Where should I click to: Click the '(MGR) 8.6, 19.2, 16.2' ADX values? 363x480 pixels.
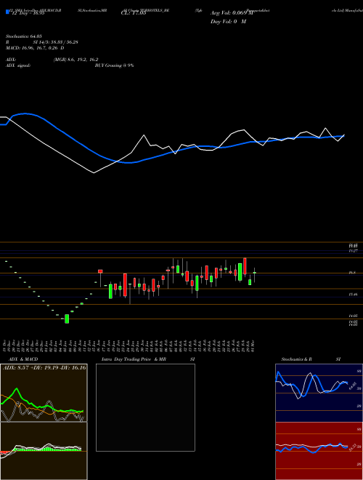76,60
